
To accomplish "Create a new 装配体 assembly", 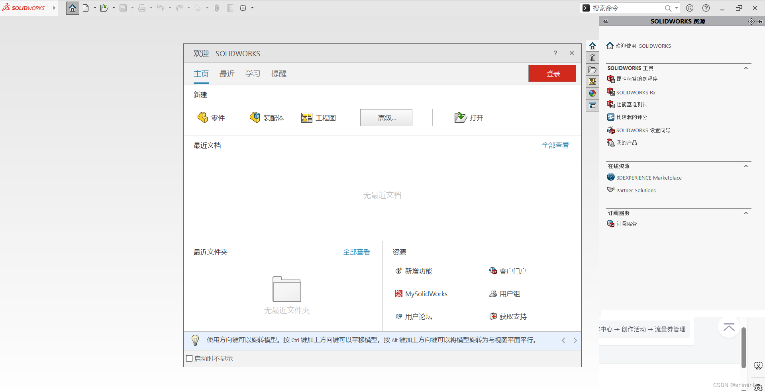I will [267, 118].
